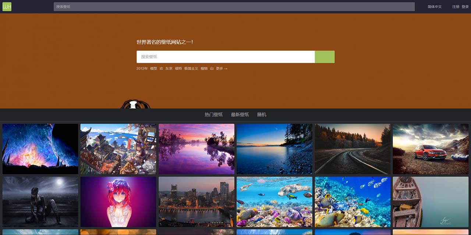Choose the 极简主义 tag
Viewport: 471px width, 235px height.
191,69
